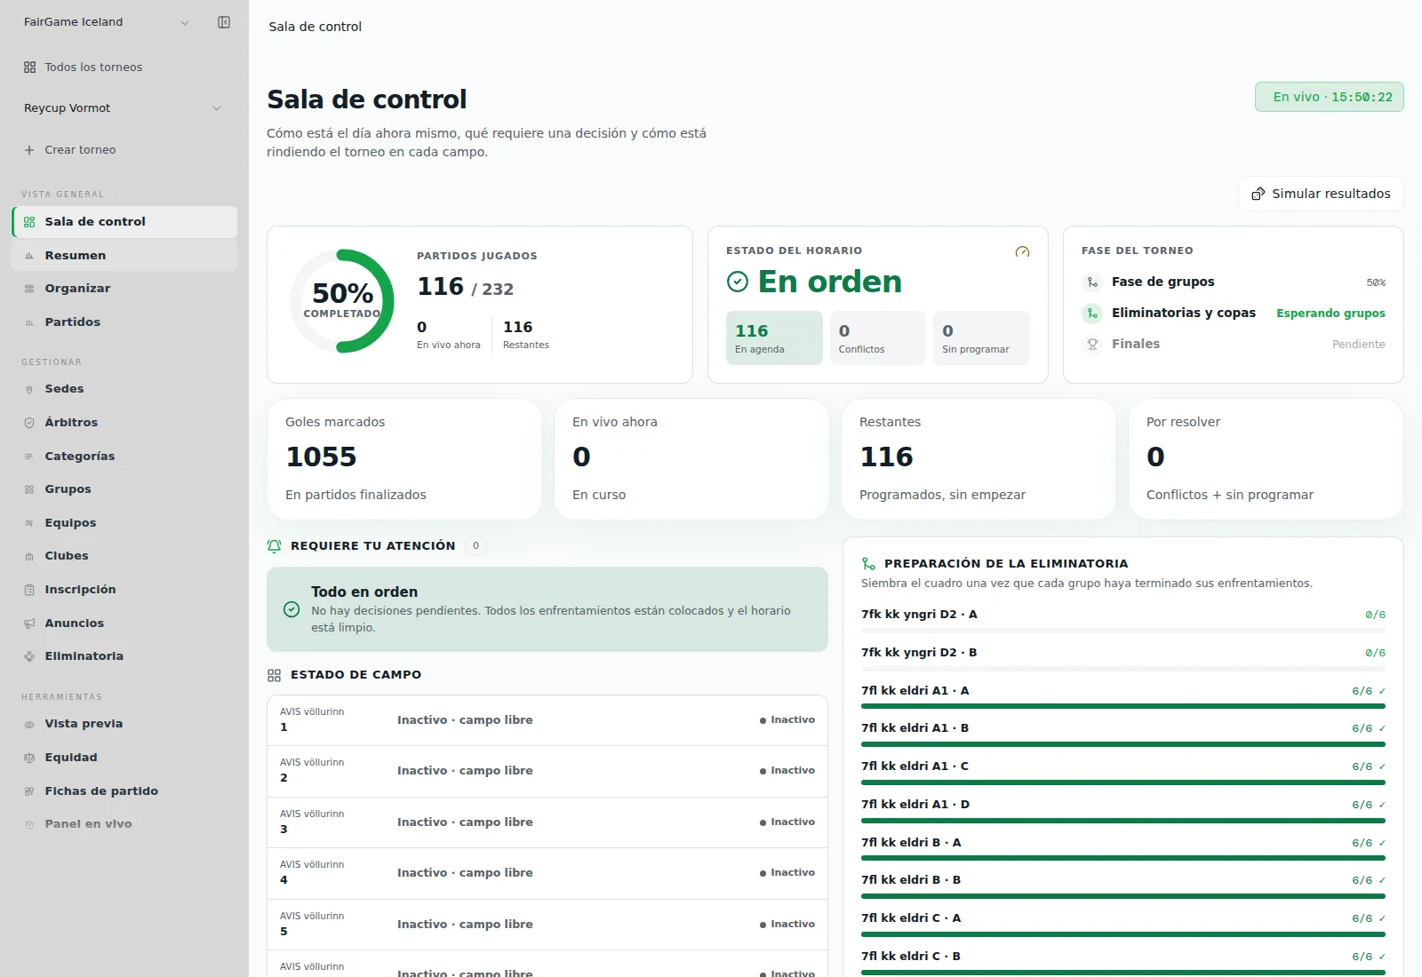Click the Árbitros shield icon
Image resolution: width=1422 pixels, height=977 pixels.
[29, 423]
